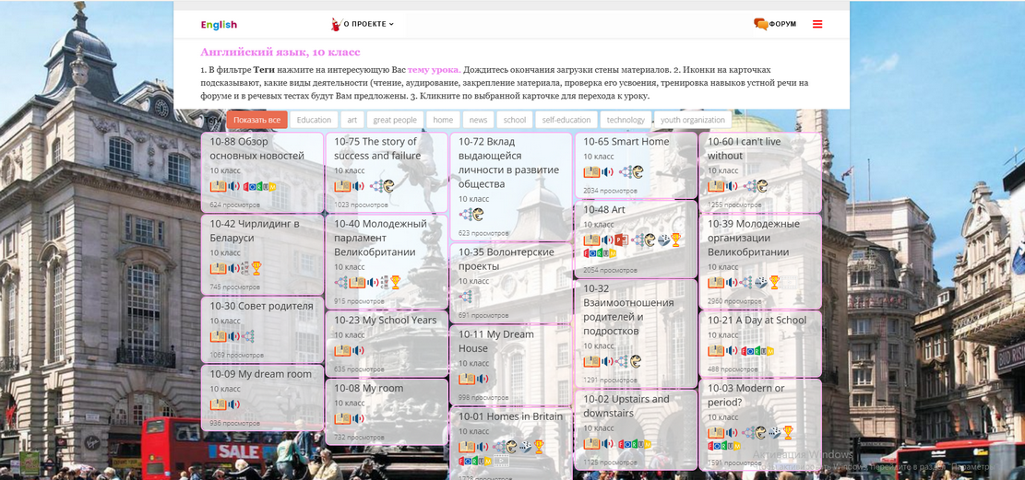Click the English logo link
The width and height of the screenshot is (1025, 480).
tap(219, 25)
